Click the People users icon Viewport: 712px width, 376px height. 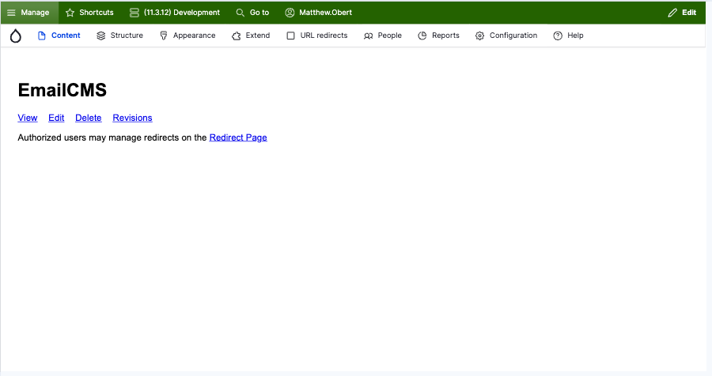368,36
